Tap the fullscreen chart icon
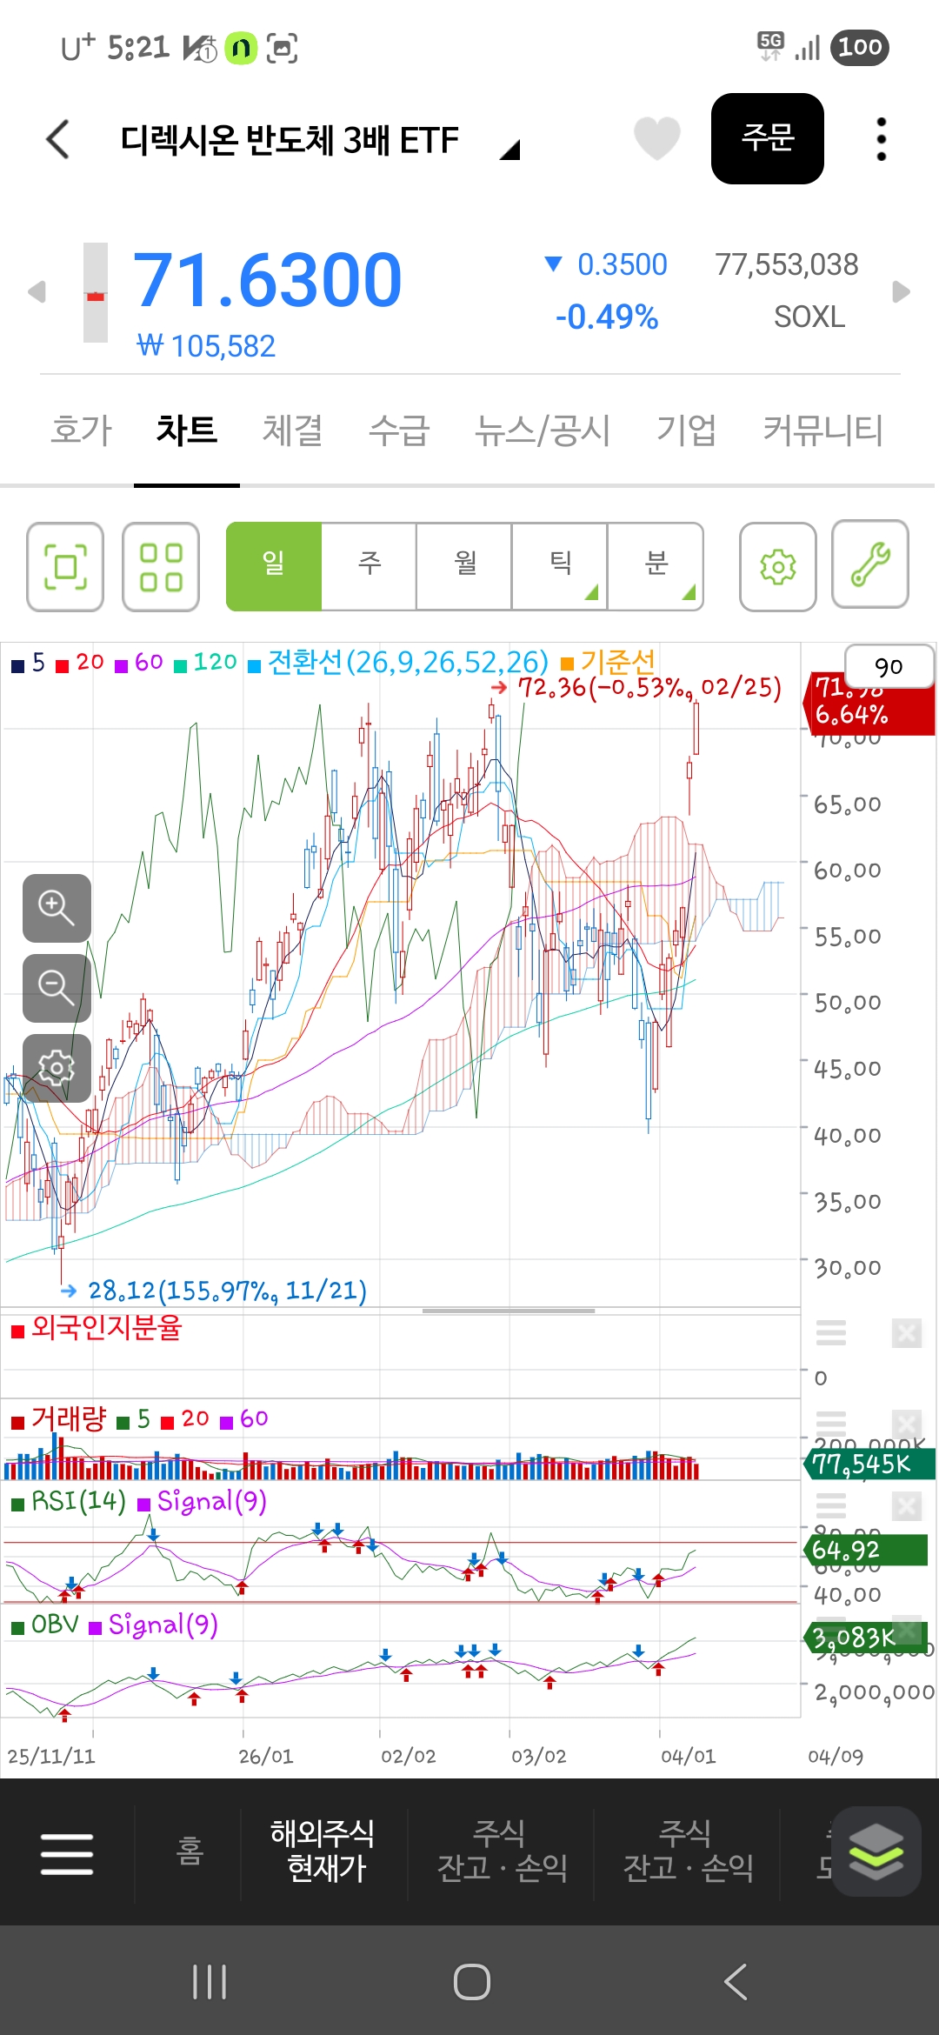The width and height of the screenshot is (939, 2035). [x=65, y=567]
